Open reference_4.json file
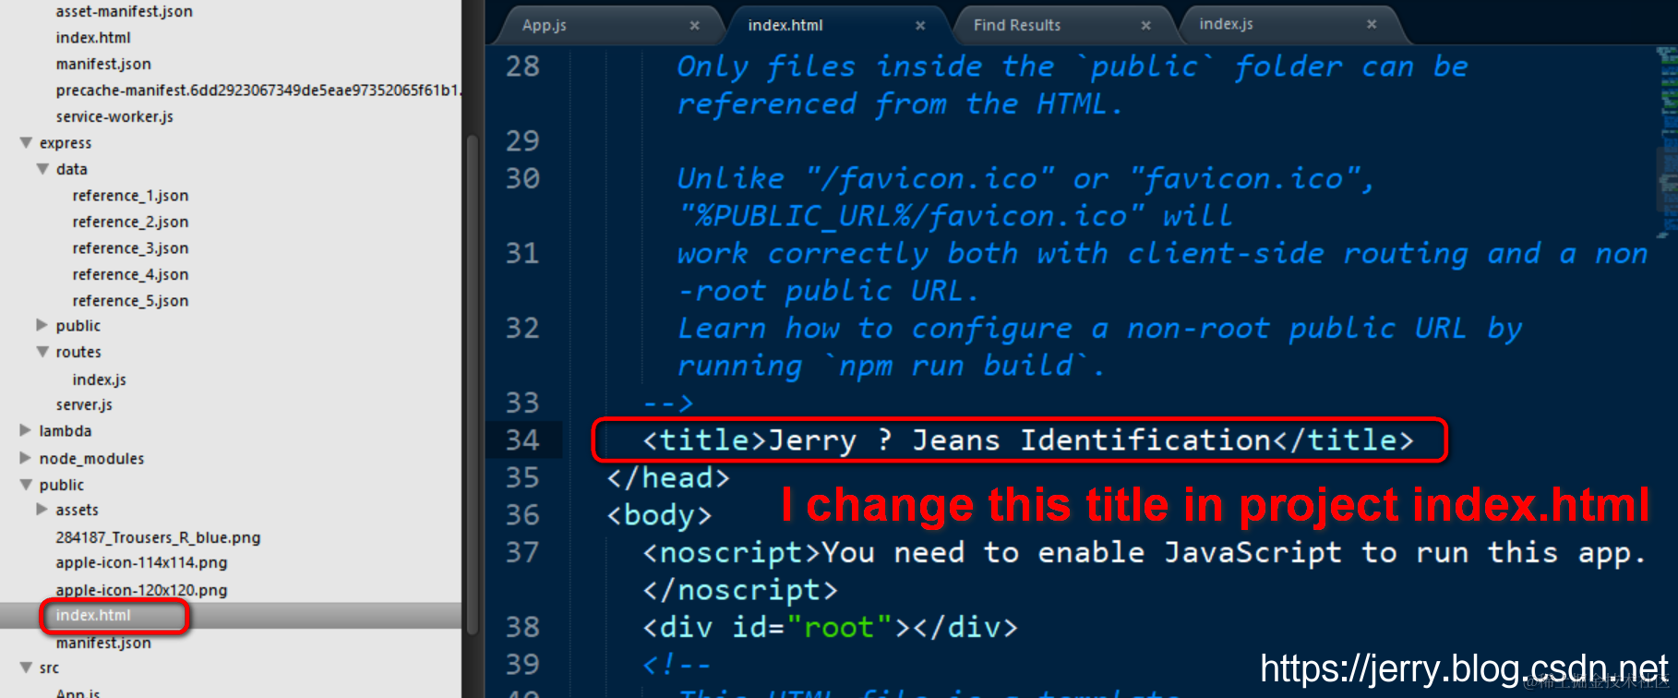The height and width of the screenshot is (698, 1678). 130,275
